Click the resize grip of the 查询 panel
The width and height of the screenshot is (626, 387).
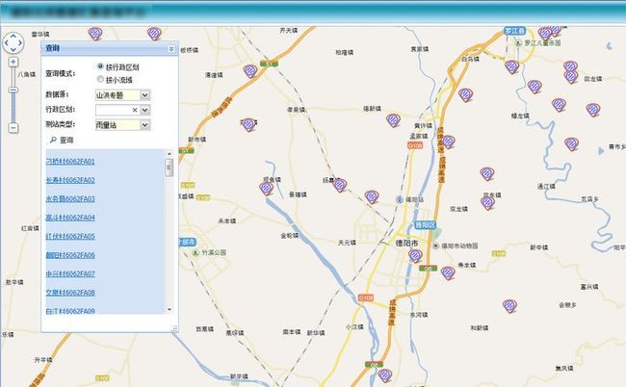[x=174, y=328]
